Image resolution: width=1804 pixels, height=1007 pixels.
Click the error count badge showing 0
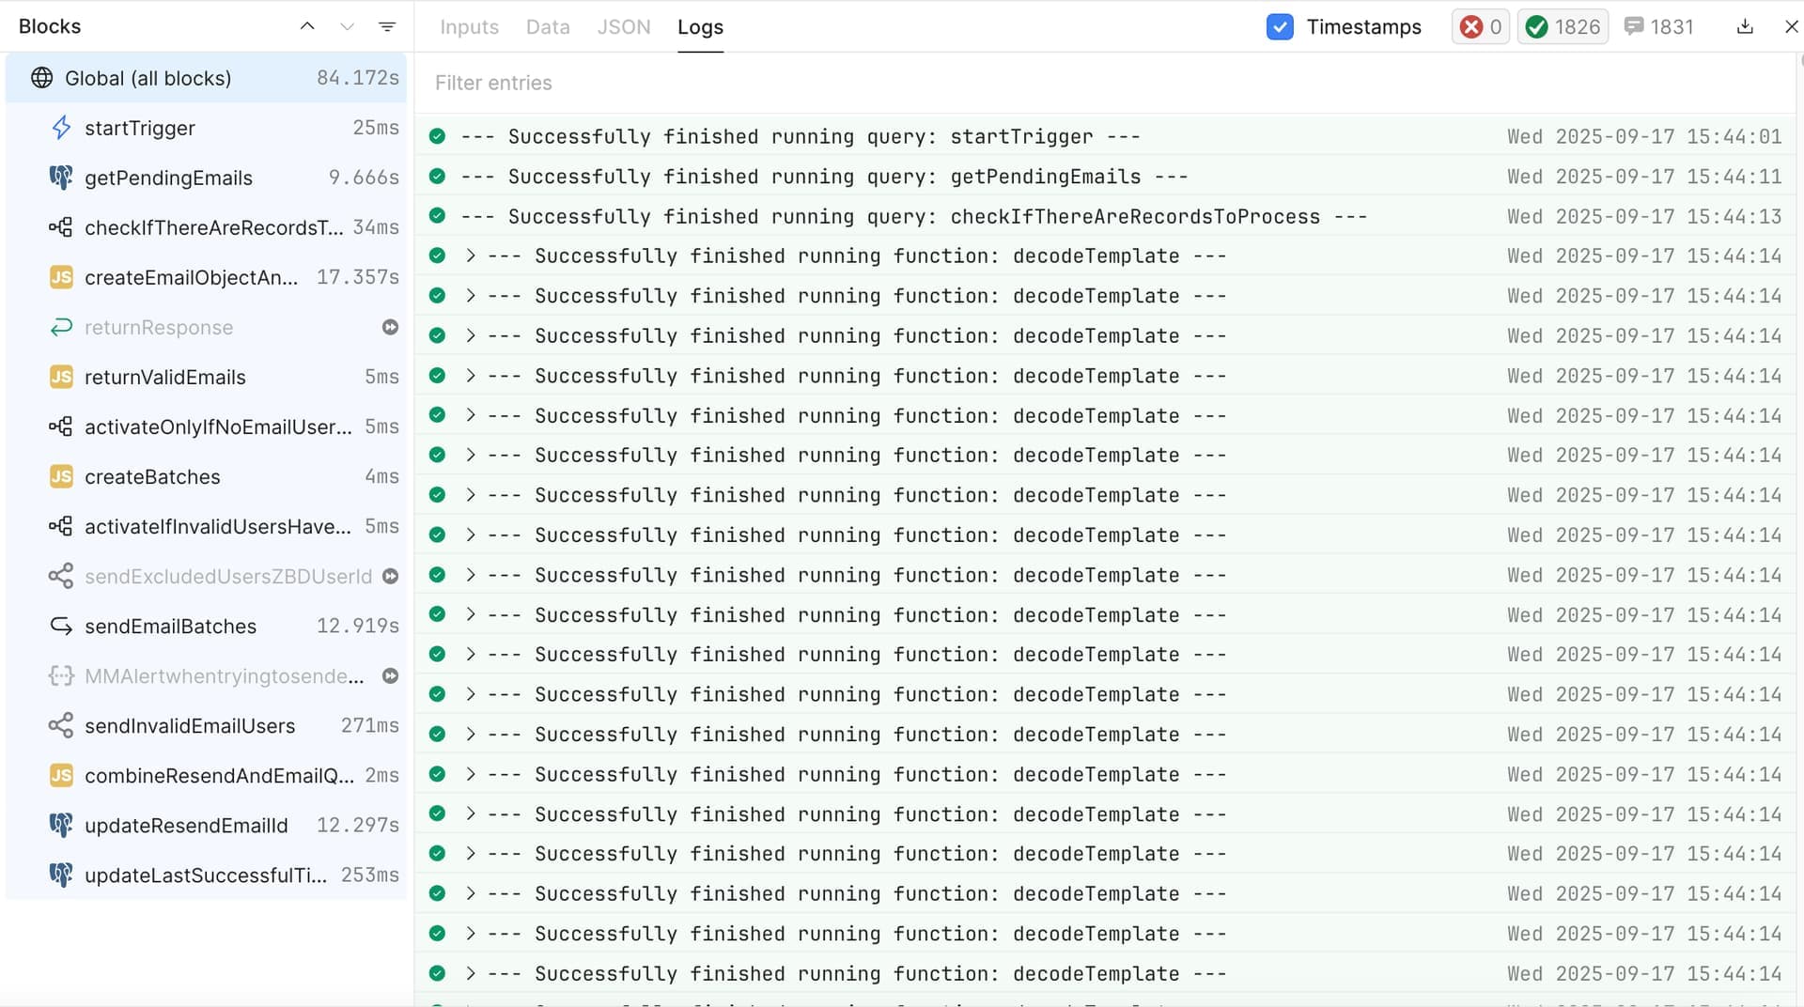[1480, 26]
